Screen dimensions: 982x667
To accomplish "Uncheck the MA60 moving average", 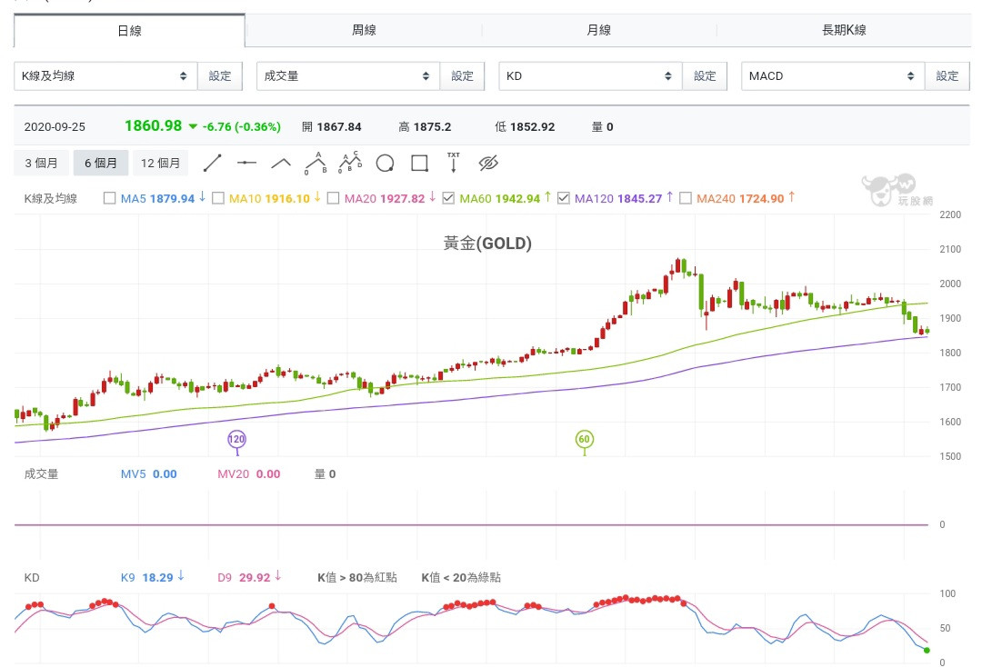I will point(449,198).
